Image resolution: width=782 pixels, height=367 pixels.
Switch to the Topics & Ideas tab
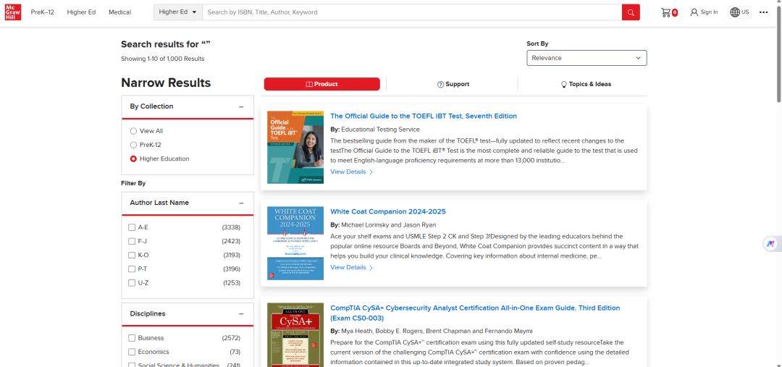pyautogui.click(x=586, y=84)
